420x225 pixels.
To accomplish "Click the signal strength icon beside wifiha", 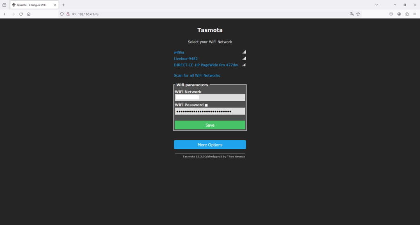I will click(x=244, y=52).
